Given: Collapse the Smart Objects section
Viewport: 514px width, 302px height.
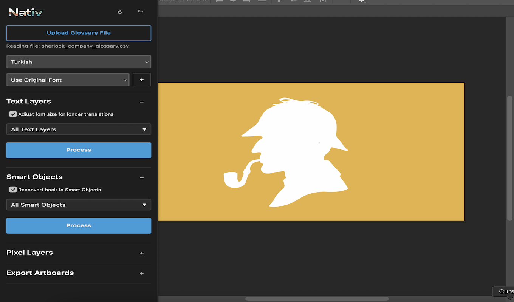Looking at the screenshot, I should pos(142,177).
